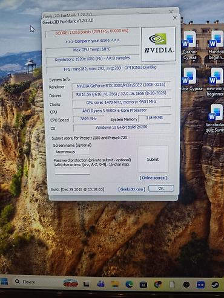Open the white document taskbar icon
224x298 pixels.
coord(172,285)
